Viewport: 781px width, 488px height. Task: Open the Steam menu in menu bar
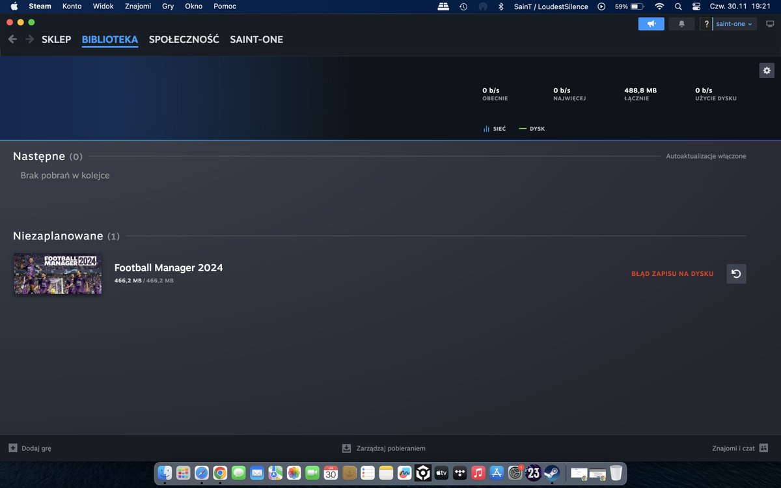[x=40, y=7]
